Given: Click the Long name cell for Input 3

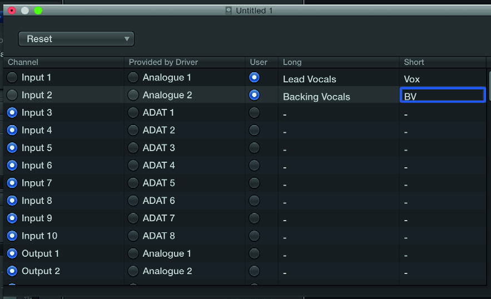Looking at the screenshot, I should click(339, 112).
